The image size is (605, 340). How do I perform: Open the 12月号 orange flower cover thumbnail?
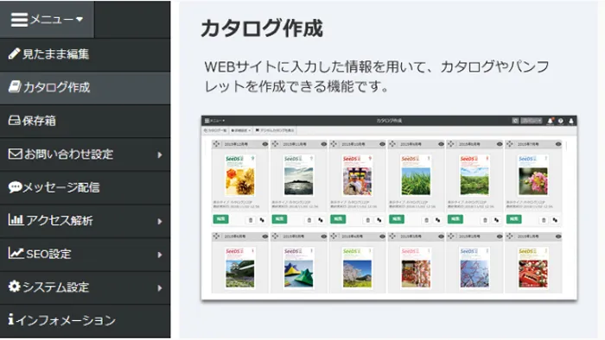(x=240, y=175)
